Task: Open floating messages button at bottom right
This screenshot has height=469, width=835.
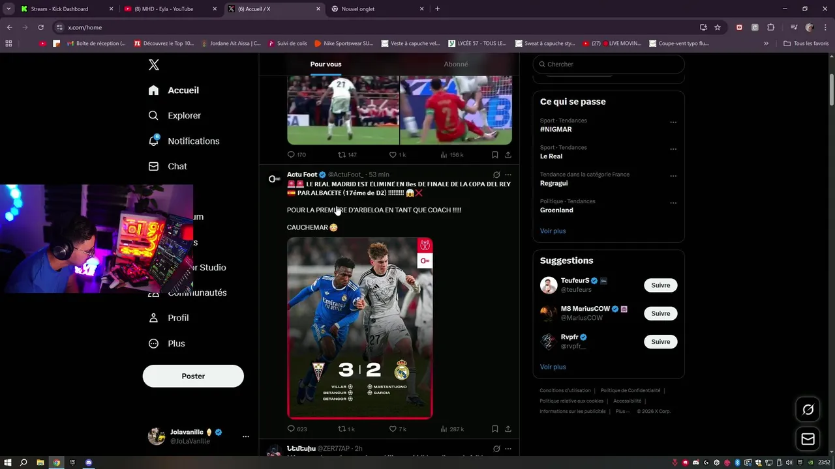Action: [808, 439]
